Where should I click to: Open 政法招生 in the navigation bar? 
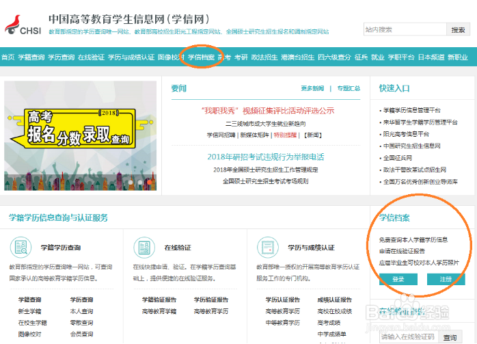point(264,57)
